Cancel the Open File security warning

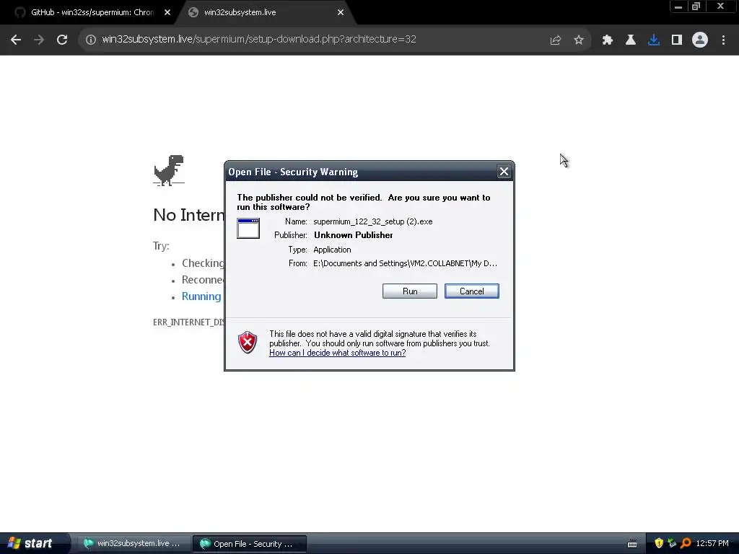coord(472,291)
